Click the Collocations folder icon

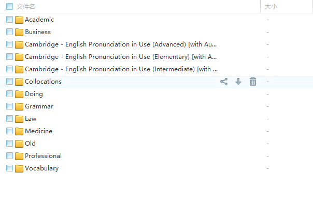coord(19,82)
